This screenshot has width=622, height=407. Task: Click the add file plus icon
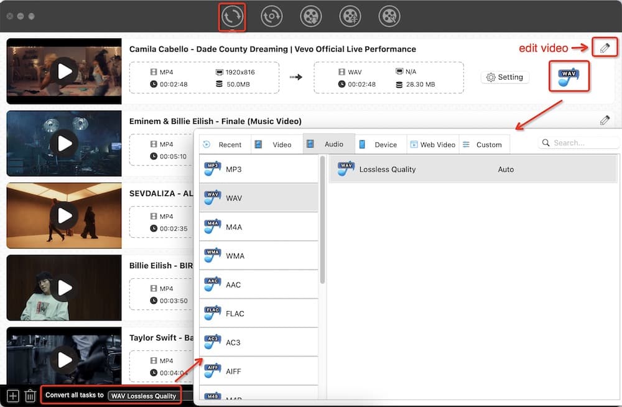(x=12, y=395)
